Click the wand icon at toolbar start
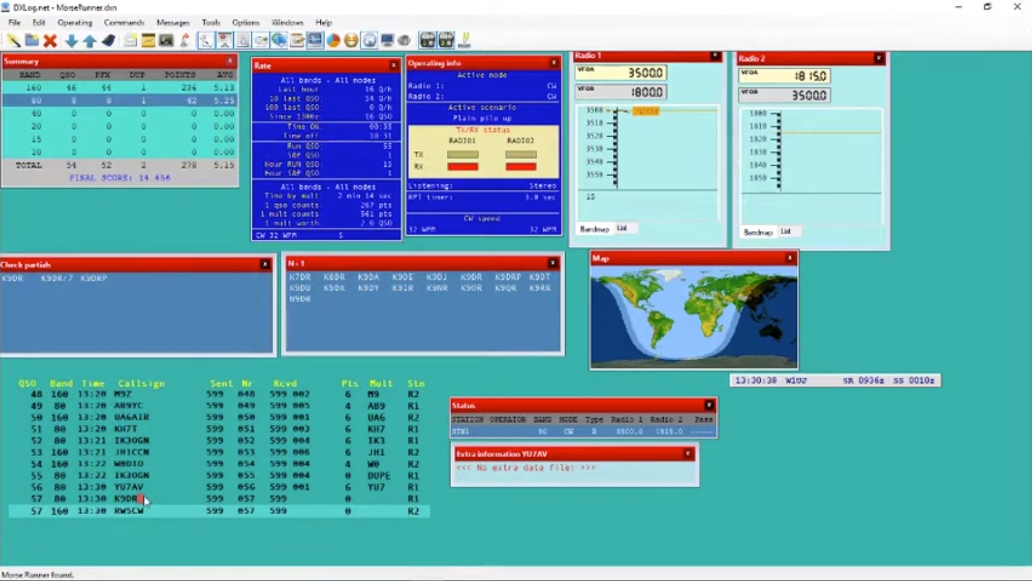Viewport: 1032px width, 581px height. pos(13,41)
